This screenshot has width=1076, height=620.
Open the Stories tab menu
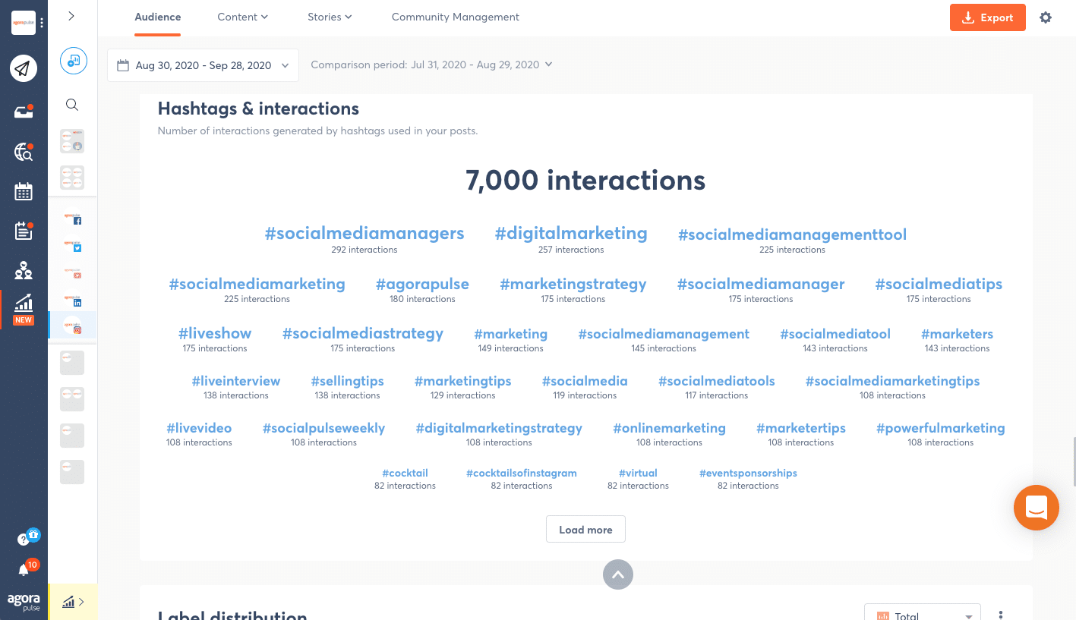[x=330, y=17]
